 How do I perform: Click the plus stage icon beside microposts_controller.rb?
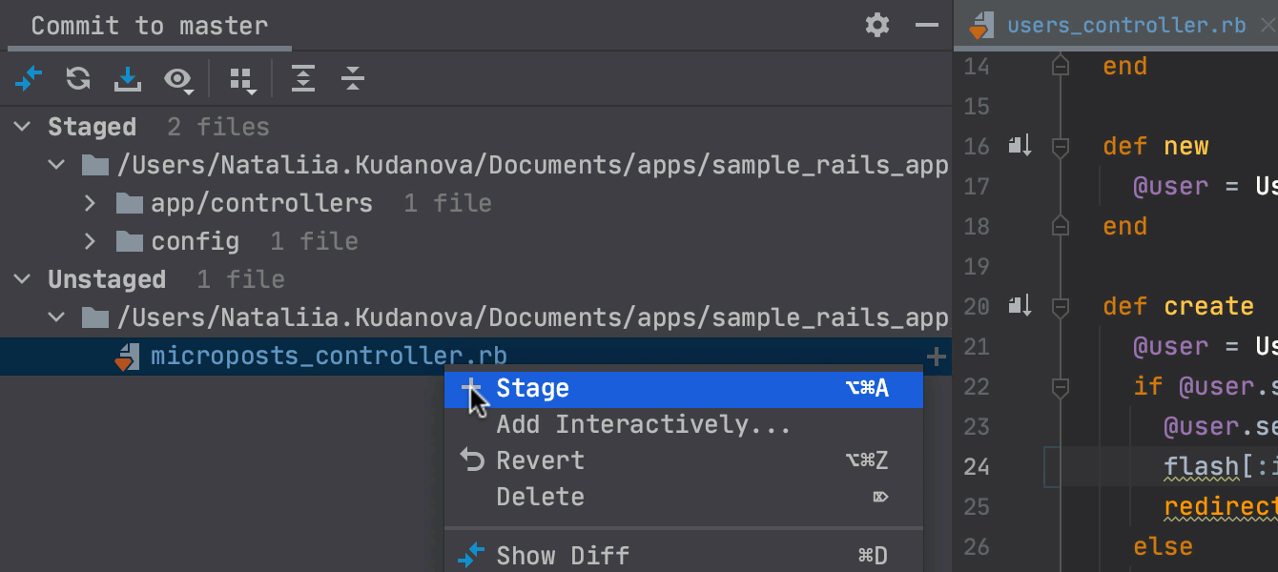tap(936, 356)
